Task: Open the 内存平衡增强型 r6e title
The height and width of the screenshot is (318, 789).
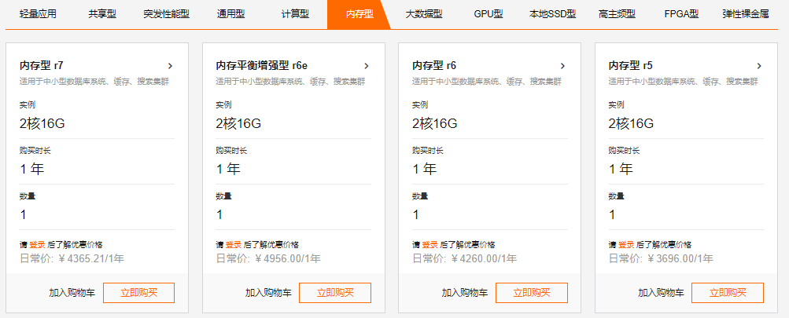Action: click(x=261, y=66)
